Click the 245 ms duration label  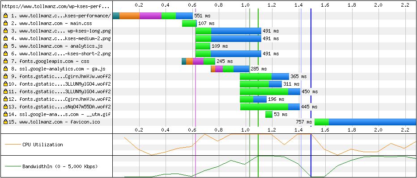[x=225, y=62]
